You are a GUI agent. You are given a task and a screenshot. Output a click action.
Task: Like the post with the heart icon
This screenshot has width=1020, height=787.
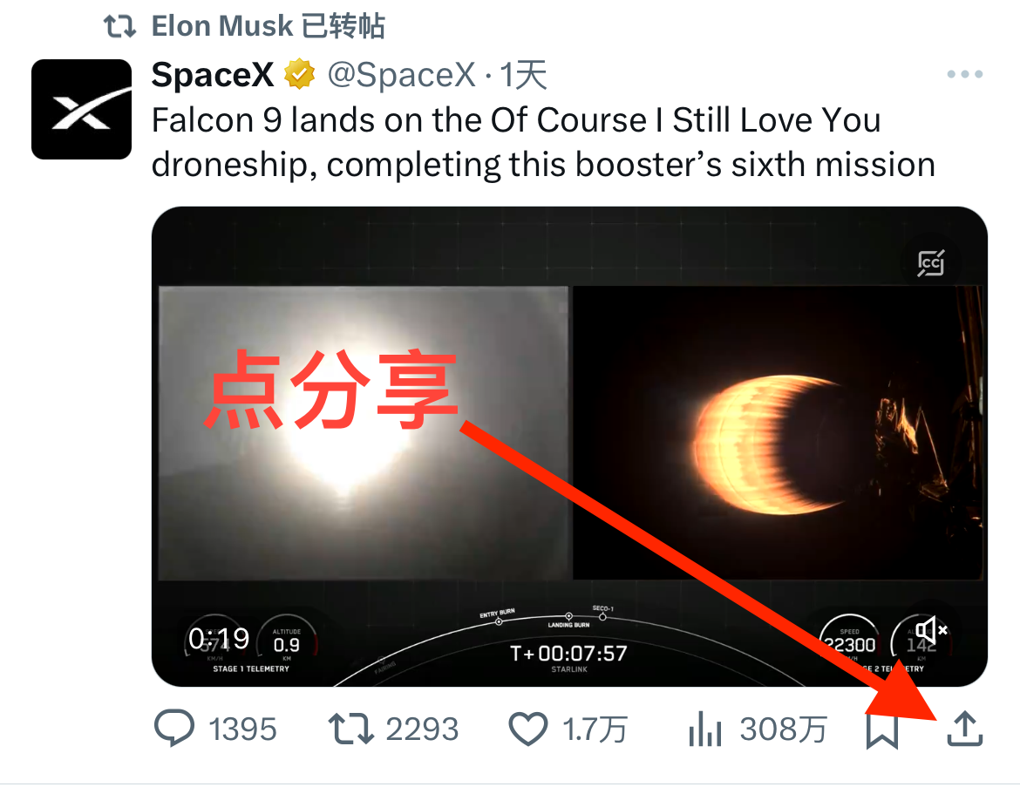click(x=527, y=729)
